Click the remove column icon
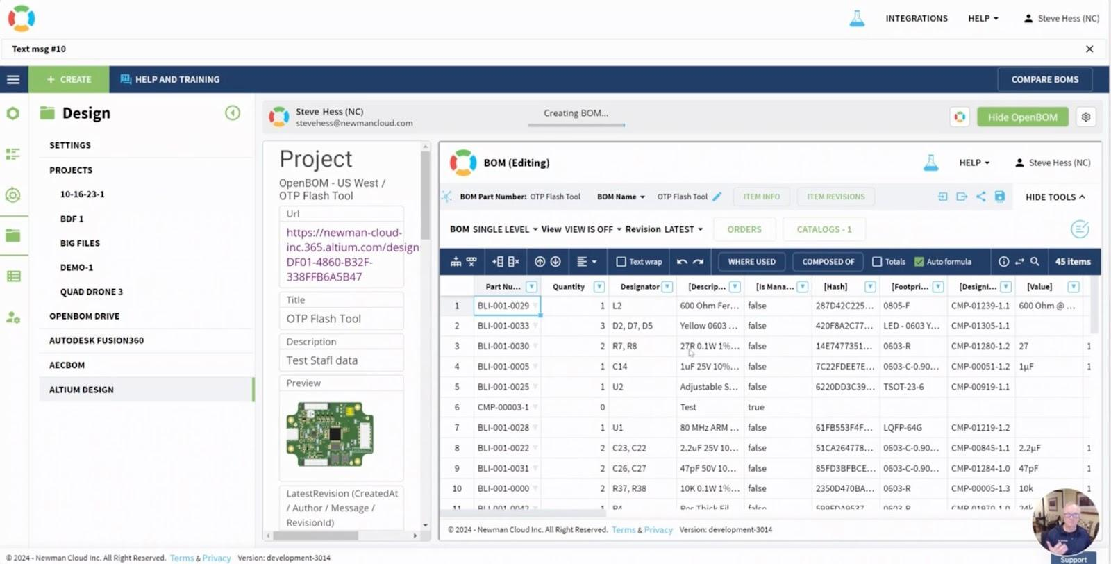 (x=514, y=262)
